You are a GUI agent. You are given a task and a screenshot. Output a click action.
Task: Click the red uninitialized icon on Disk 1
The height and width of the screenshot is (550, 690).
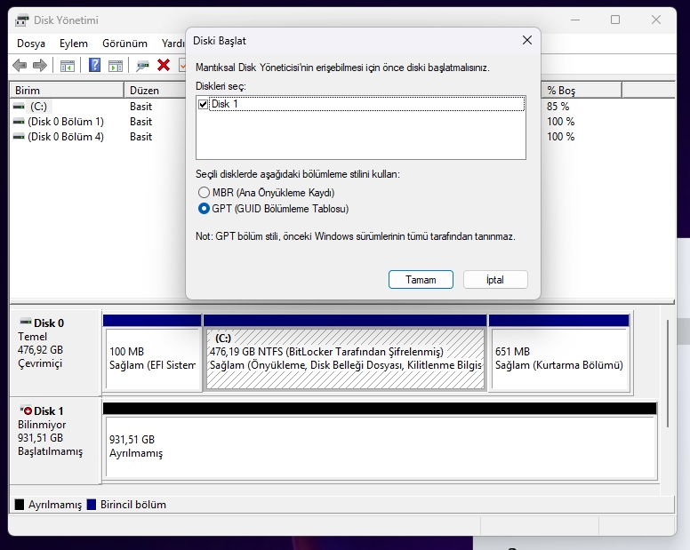click(27, 411)
